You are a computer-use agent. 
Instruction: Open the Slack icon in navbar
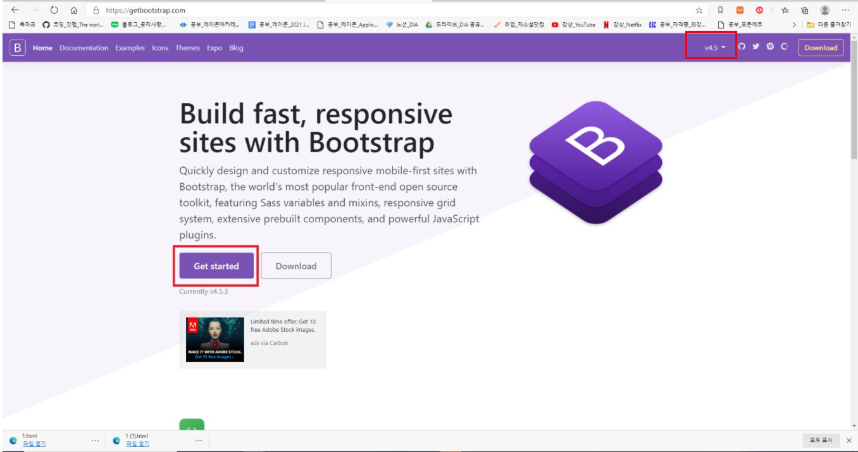[770, 47]
